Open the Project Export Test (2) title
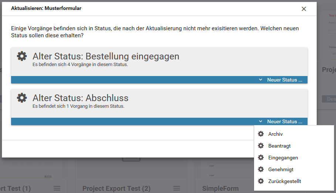Viewport: 336px width, 193px height. coord(116,189)
